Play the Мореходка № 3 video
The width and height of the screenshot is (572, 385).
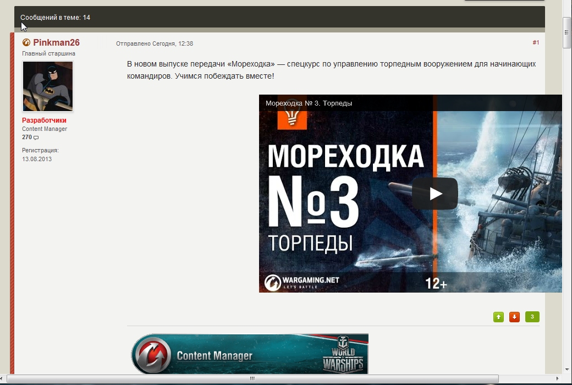tap(435, 194)
